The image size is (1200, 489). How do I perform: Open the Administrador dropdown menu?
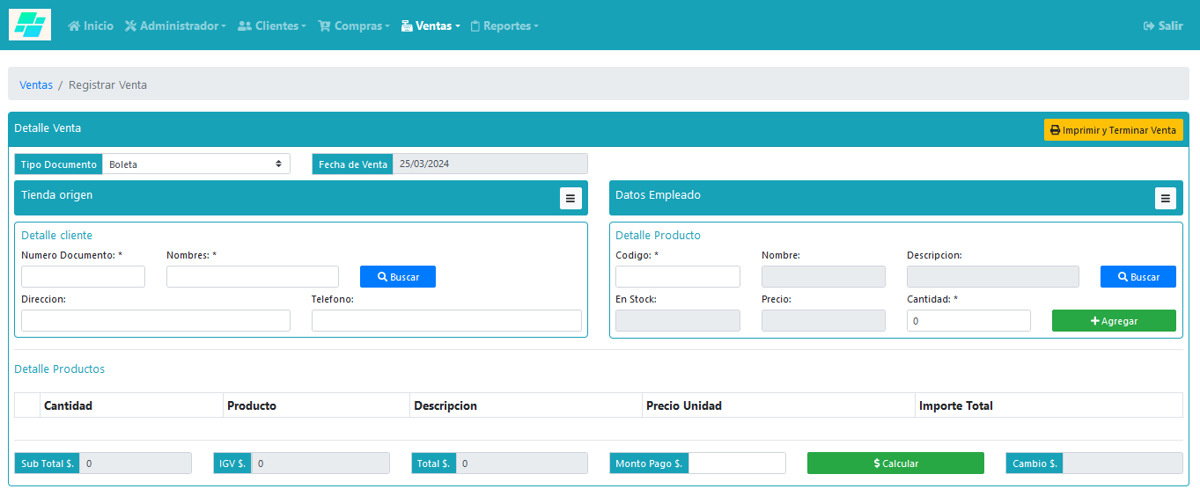coord(175,26)
